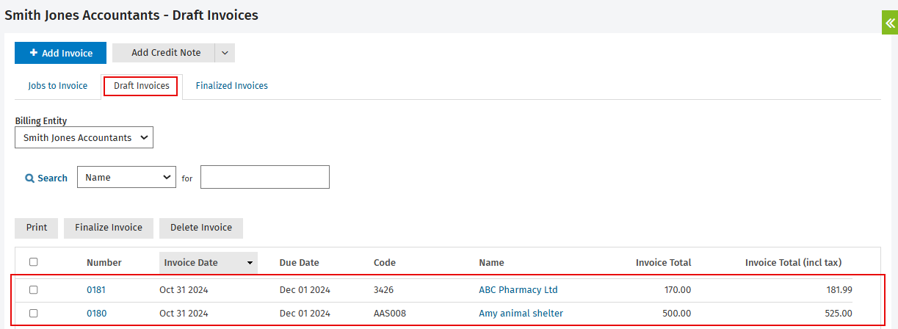Sort by the Invoice Total column header
This screenshot has height=329, width=898.
(x=663, y=263)
